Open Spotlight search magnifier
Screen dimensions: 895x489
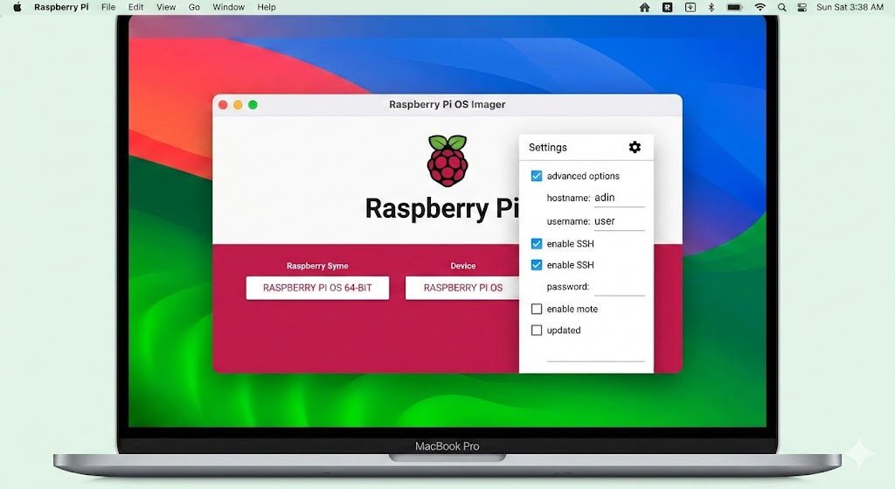coord(782,7)
